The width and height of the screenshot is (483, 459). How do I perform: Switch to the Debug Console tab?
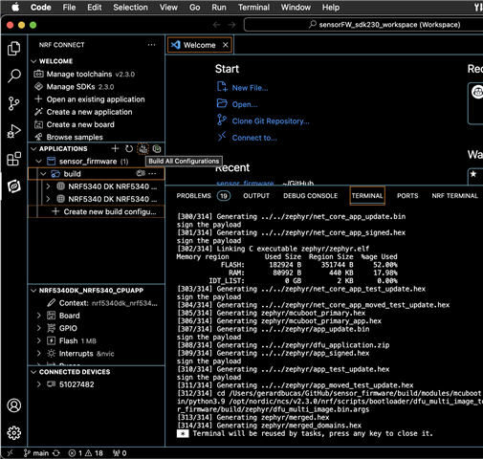pos(310,196)
